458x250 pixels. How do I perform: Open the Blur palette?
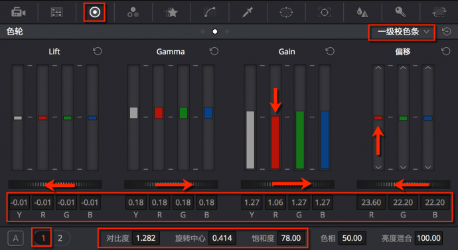pyautogui.click(x=362, y=12)
